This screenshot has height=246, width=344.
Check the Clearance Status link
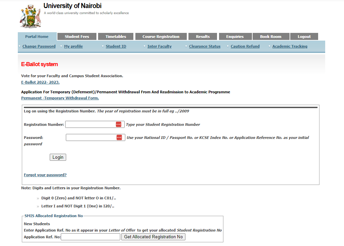(205, 46)
